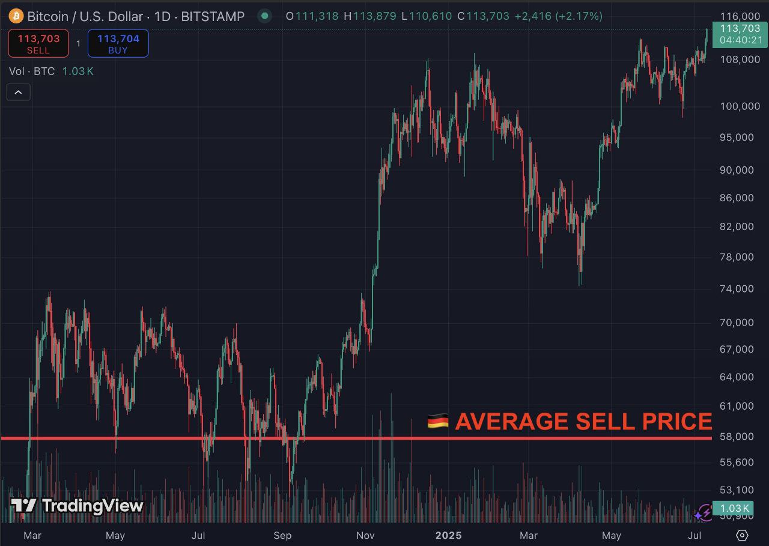Click the TradingView logo

[x=78, y=506]
